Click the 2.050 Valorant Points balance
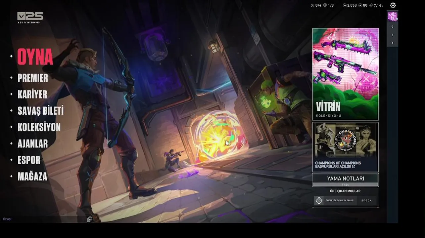This screenshot has height=238, width=425. click(x=352, y=5)
